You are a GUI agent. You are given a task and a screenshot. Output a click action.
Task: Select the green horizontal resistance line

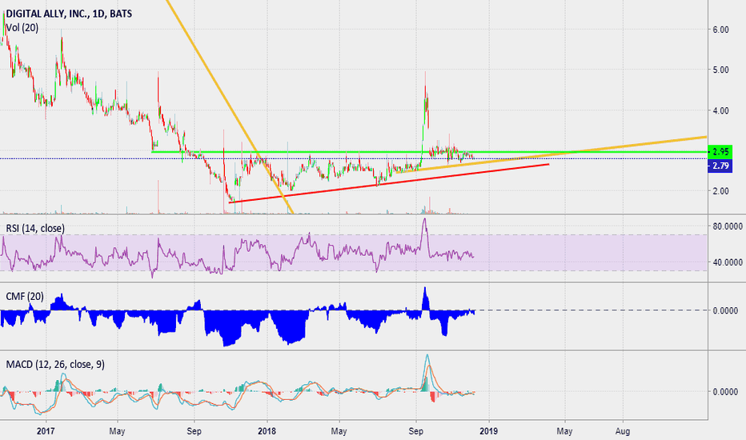[x=428, y=152]
